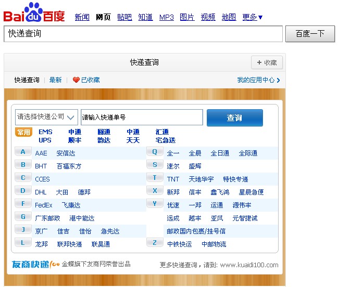Choose UPS courier
This screenshot has height=287, width=338.
[x=45, y=140]
